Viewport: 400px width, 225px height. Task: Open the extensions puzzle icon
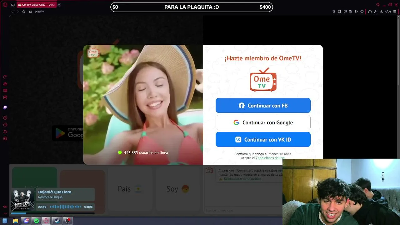[370, 12]
